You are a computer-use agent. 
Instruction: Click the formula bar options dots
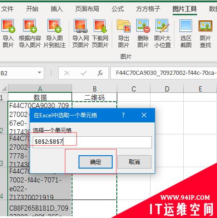[51, 73]
